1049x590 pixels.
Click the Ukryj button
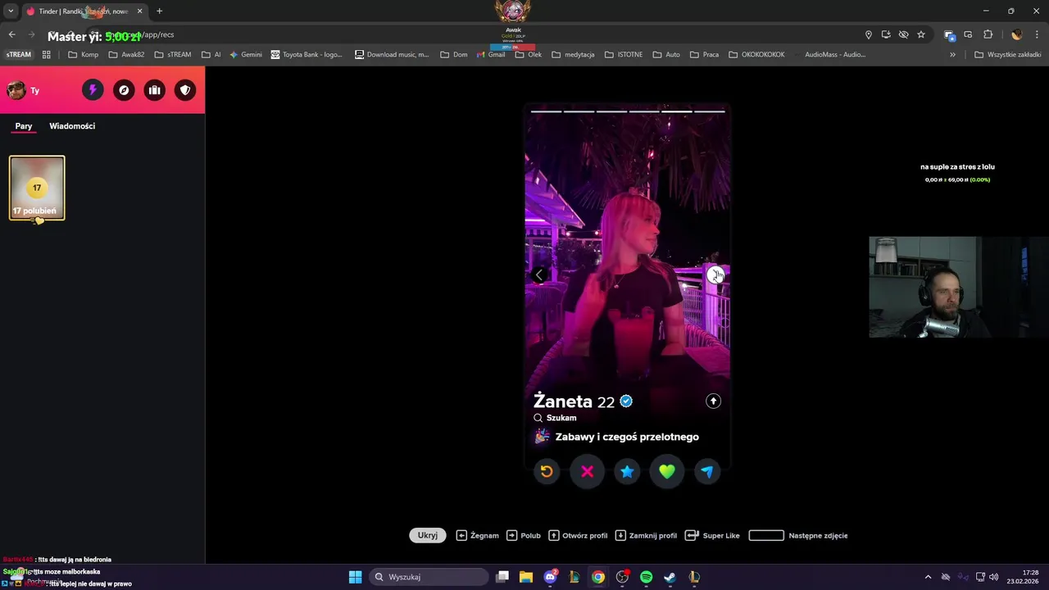(428, 535)
